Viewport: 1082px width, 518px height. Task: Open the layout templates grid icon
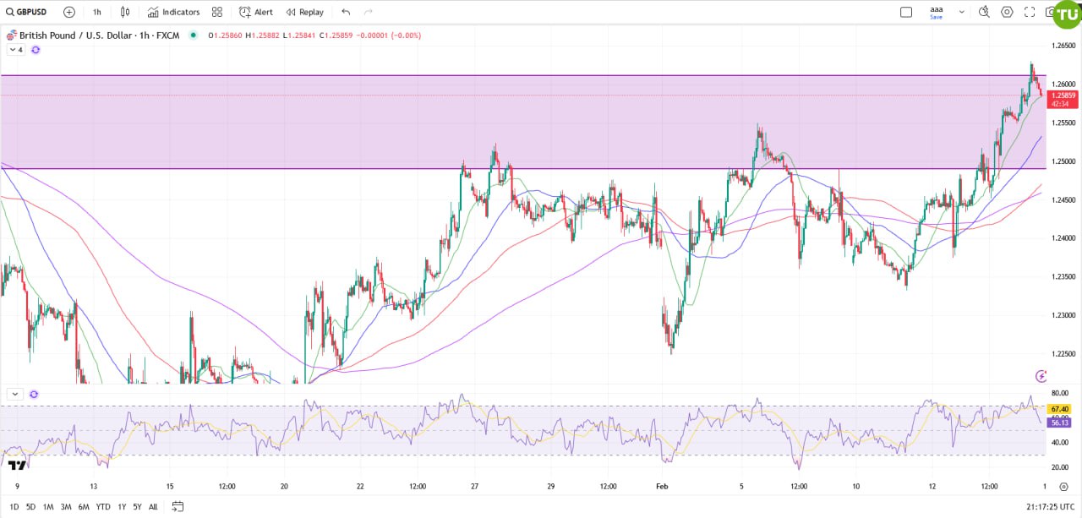tap(217, 12)
